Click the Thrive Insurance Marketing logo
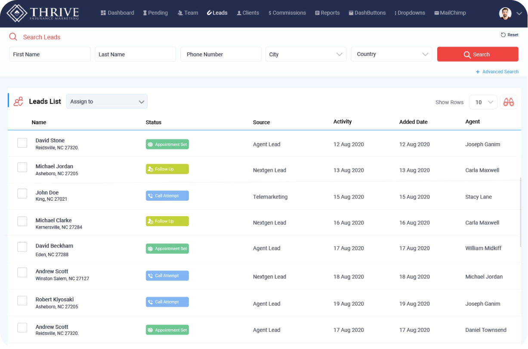 tap(43, 13)
